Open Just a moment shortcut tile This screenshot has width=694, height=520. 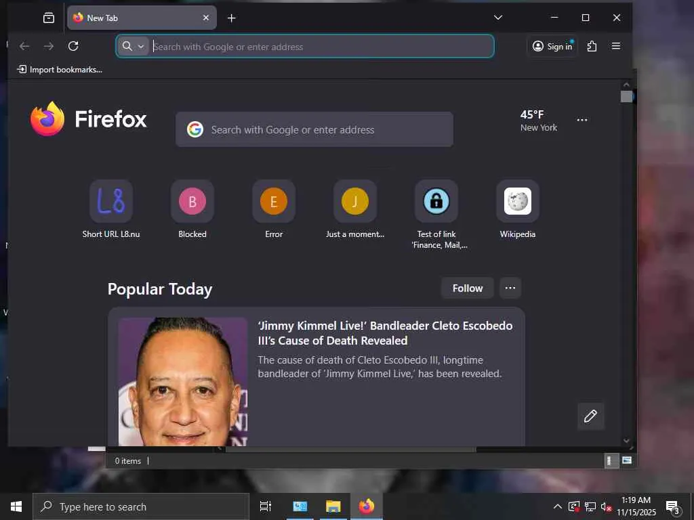pyautogui.click(x=355, y=210)
